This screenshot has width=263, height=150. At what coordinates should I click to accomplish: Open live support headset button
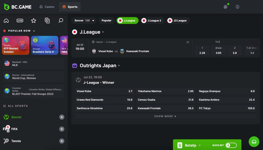click(254, 142)
